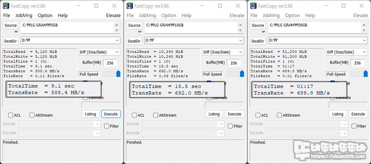This screenshot has width=371, height=164.
Task: Toggle ACL checkbox in 50GB window
Action: (258, 115)
